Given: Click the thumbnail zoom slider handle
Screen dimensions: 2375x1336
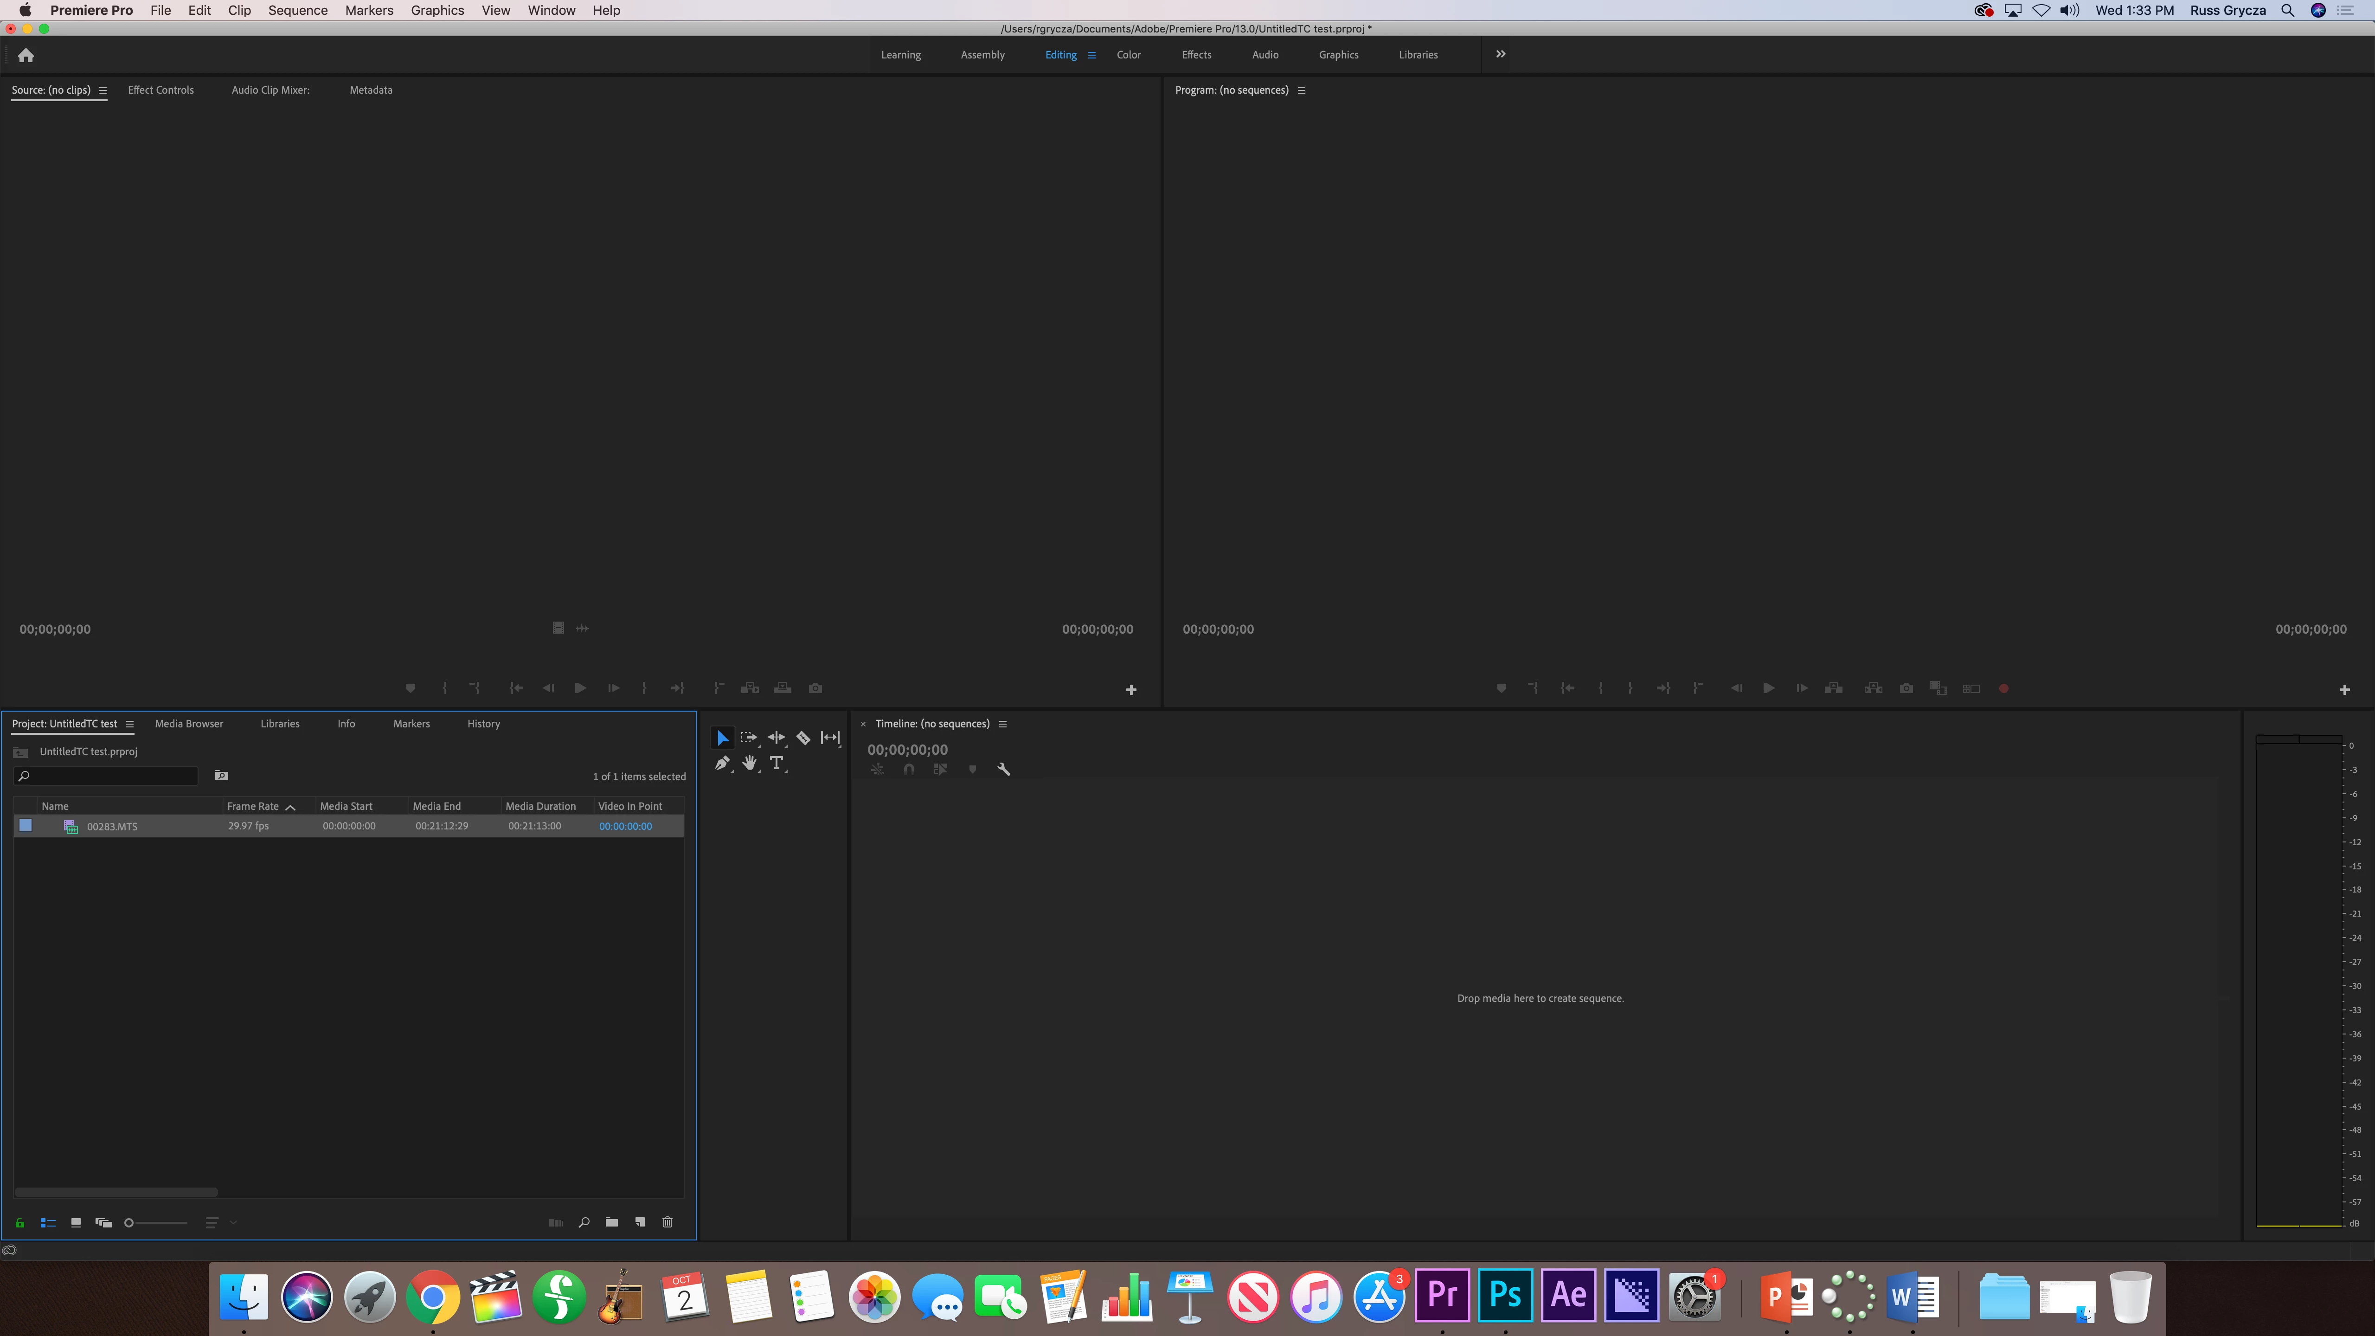Looking at the screenshot, I should pyautogui.click(x=129, y=1223).
